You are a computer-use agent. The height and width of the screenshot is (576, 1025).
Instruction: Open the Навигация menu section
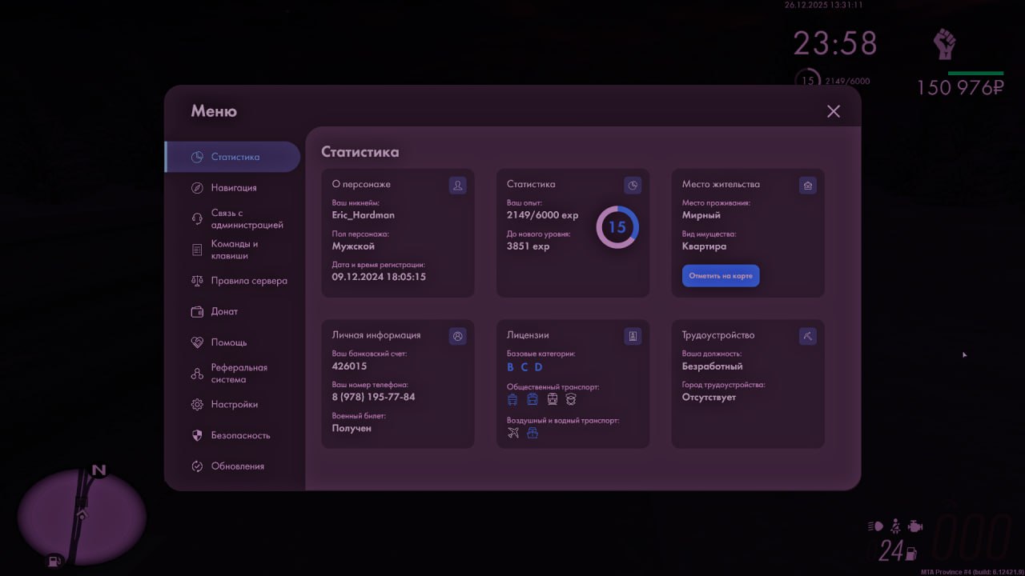[232, 188]
